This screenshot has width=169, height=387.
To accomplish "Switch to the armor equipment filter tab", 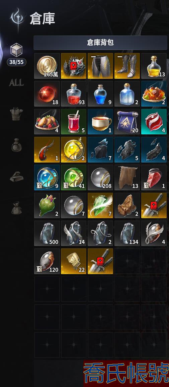I will (16, 115).
